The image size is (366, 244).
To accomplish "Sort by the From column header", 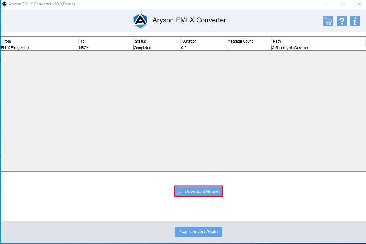I will pyautogui.click(x=40, y=41).
